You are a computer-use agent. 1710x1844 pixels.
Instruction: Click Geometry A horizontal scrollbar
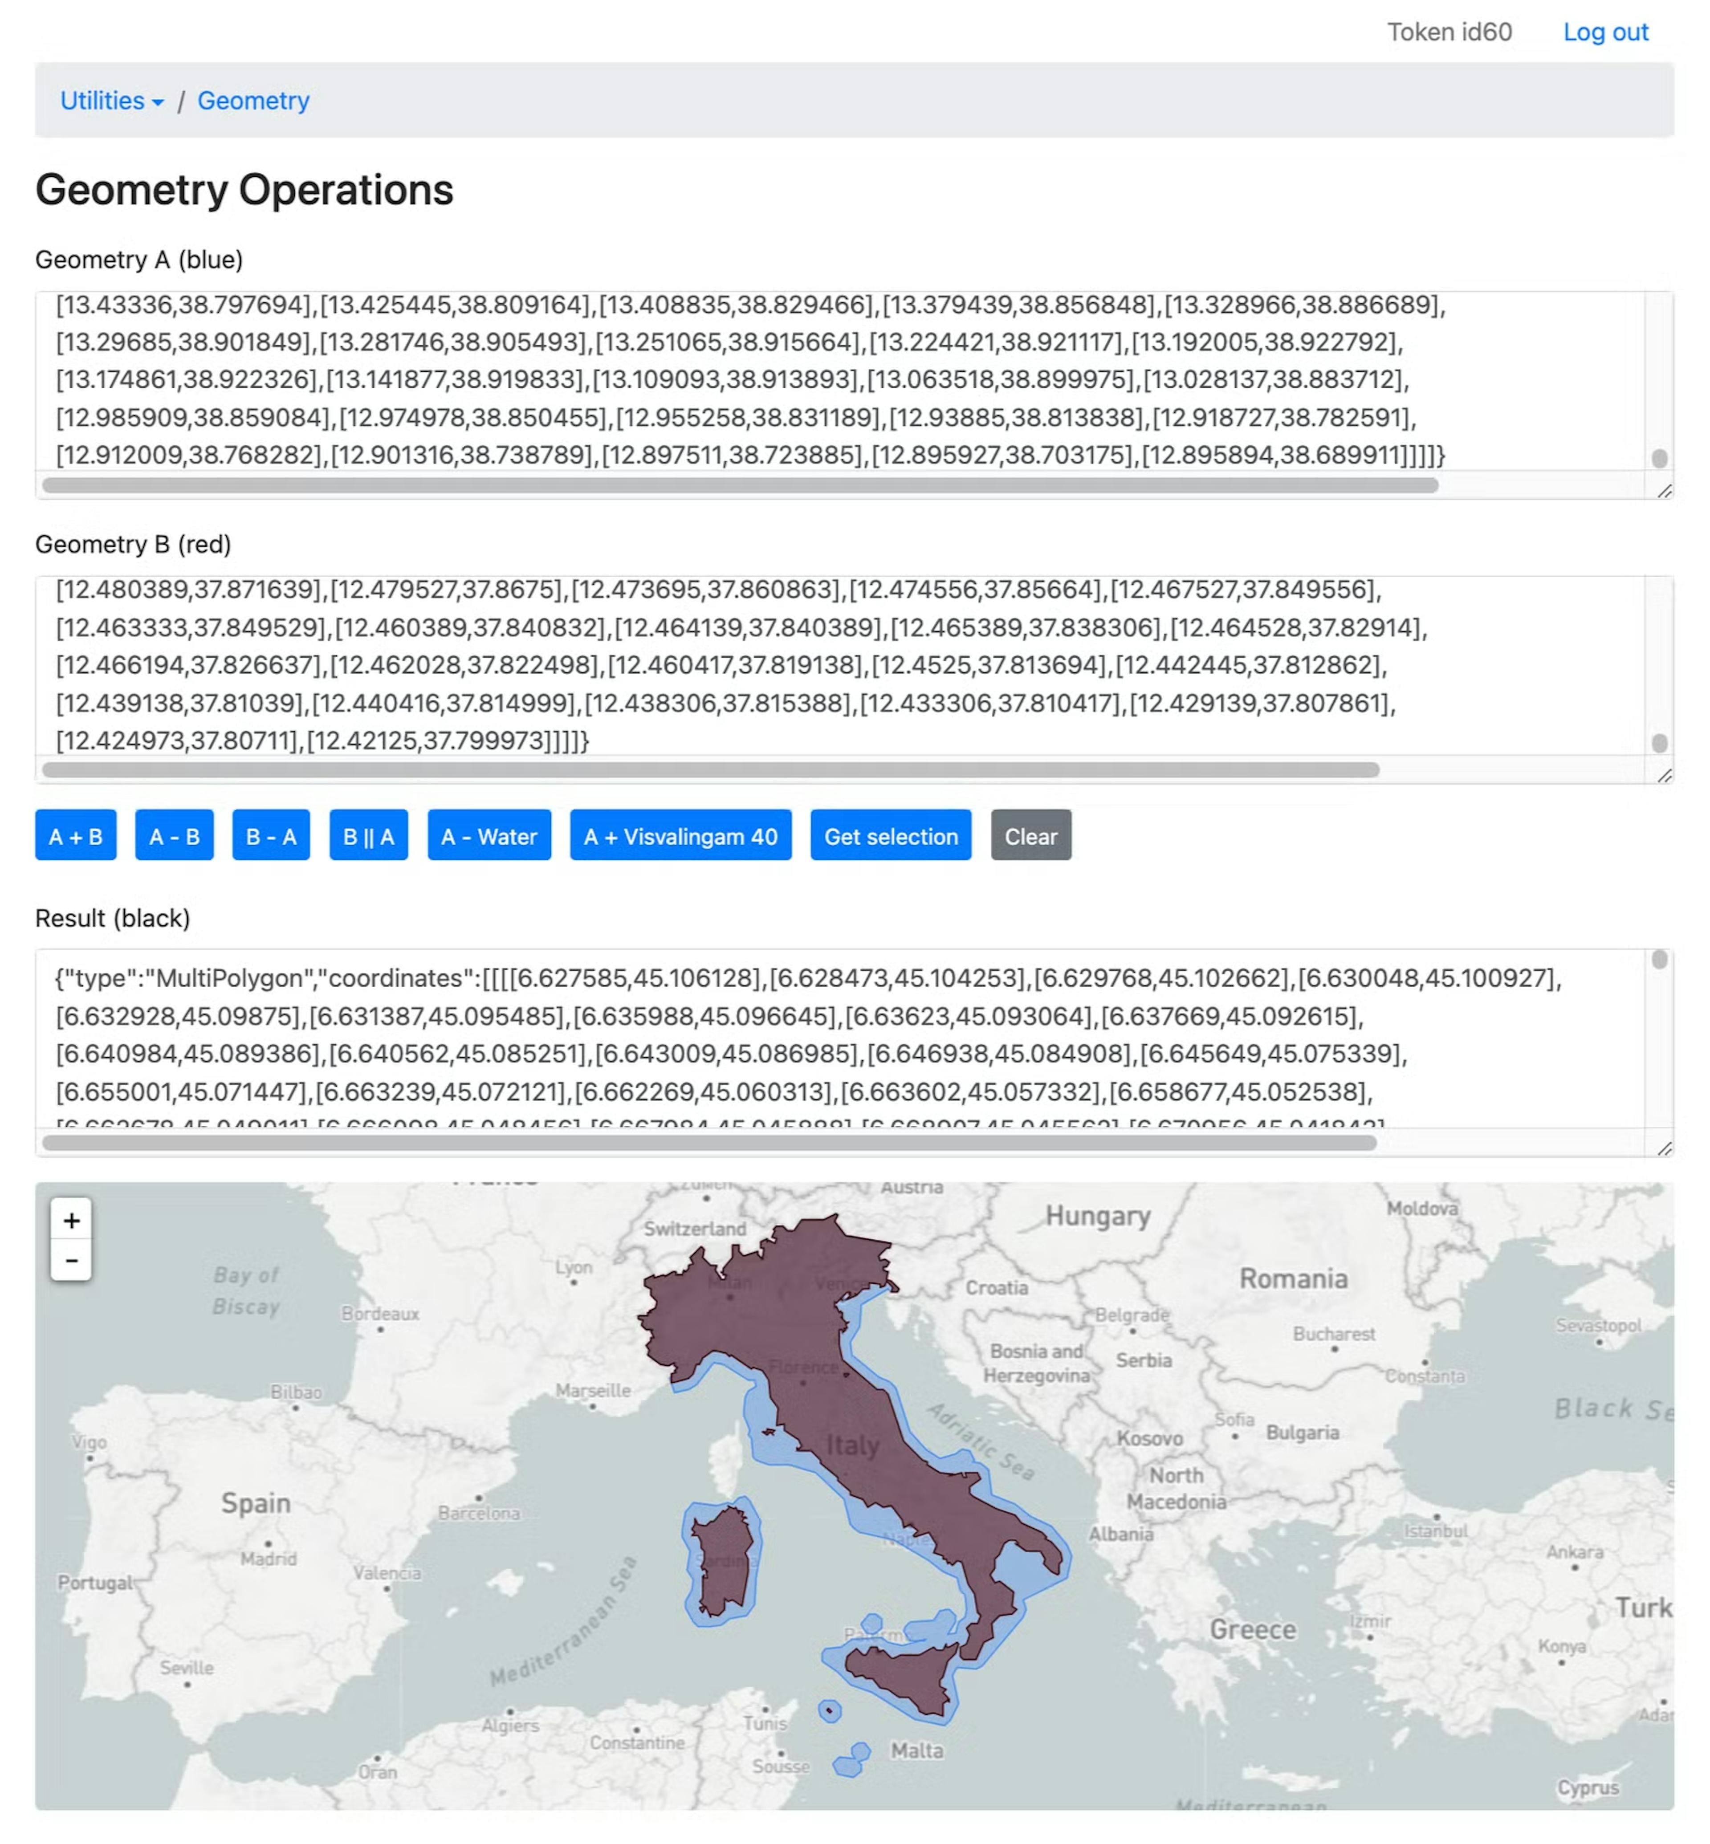point(740,485)
